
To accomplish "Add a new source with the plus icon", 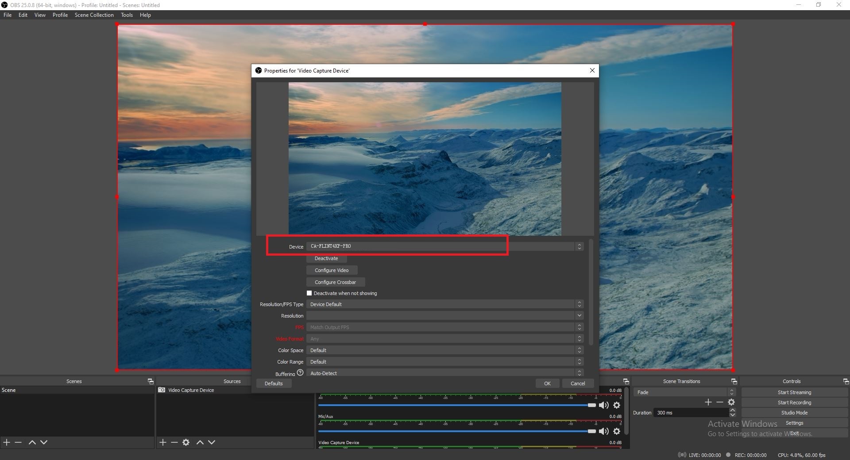I will point(163,442).
